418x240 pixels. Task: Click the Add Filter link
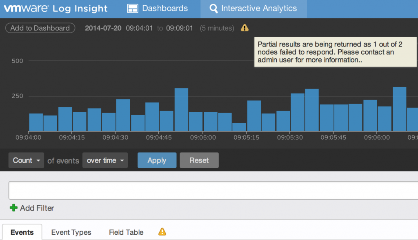click(36, 208)
